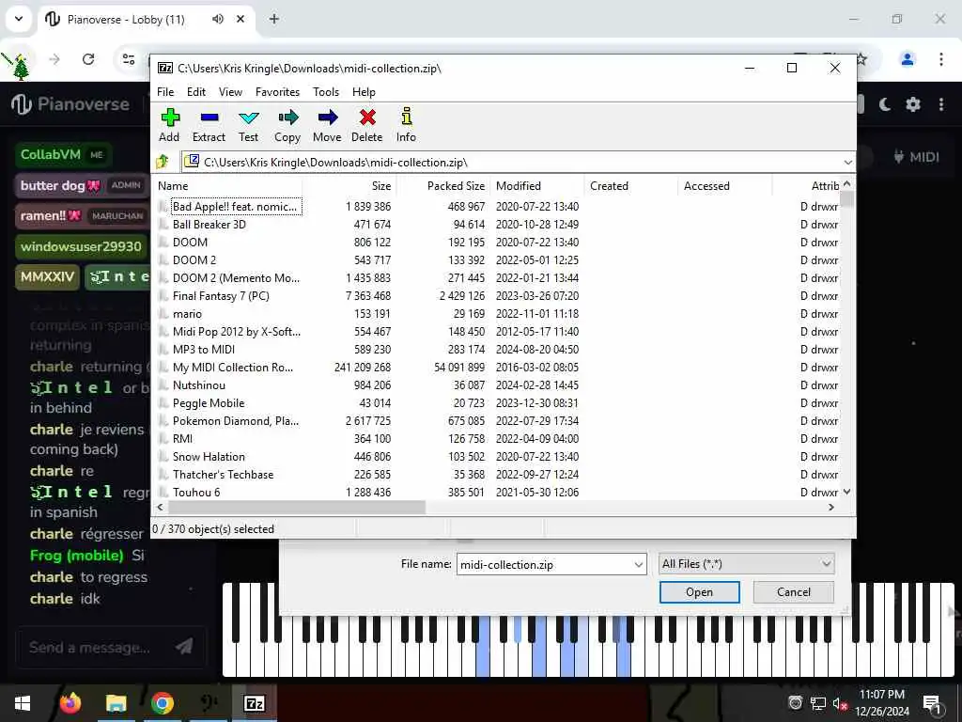Open Chrome profile avatar
Viewport: 962px width, 722px height.
click(x=908, y=59)
